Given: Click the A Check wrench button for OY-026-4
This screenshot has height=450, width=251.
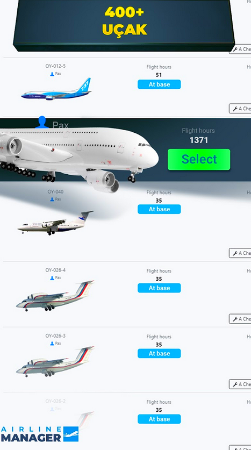Looking at the screenshot, I should pyautogui.click(x=240, y=319).
